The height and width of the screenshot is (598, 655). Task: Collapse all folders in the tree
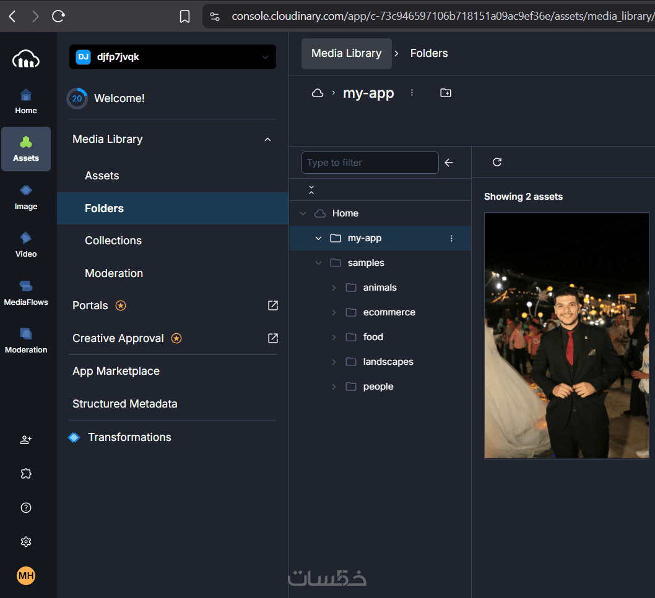(x=311, y=190)
